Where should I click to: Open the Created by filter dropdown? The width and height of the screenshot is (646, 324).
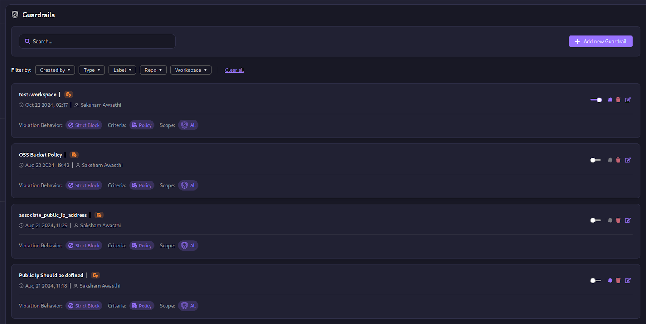[x=55, y=70]
